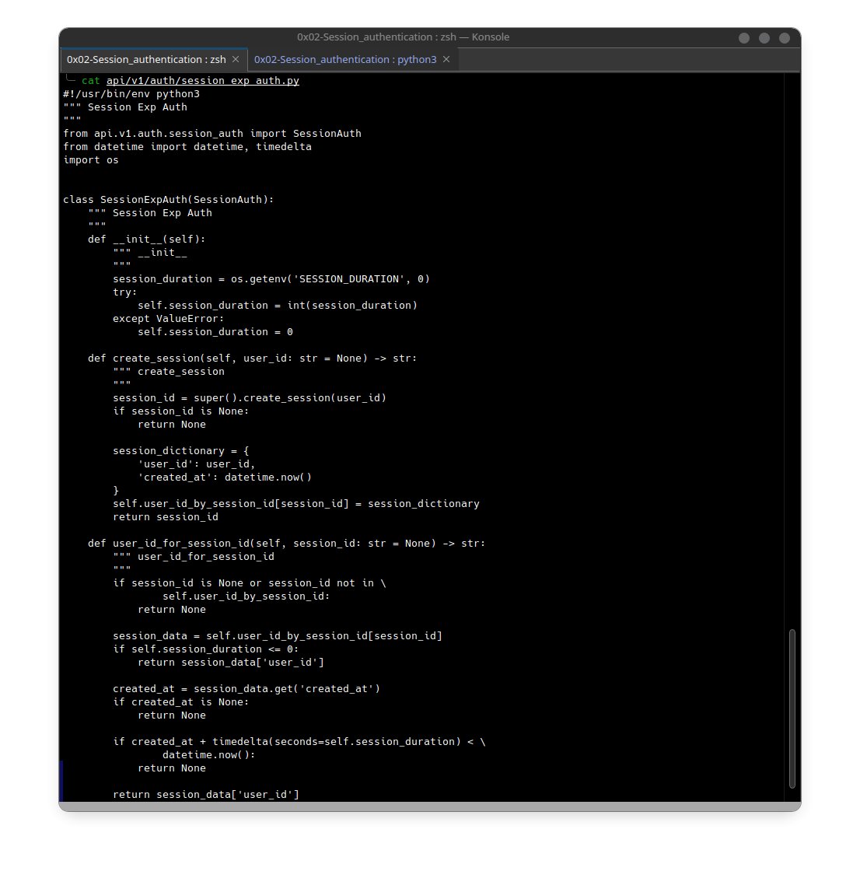Click the last "return session_data['user_id']" line
The image size is (860, 878).
tap(206, 795)
